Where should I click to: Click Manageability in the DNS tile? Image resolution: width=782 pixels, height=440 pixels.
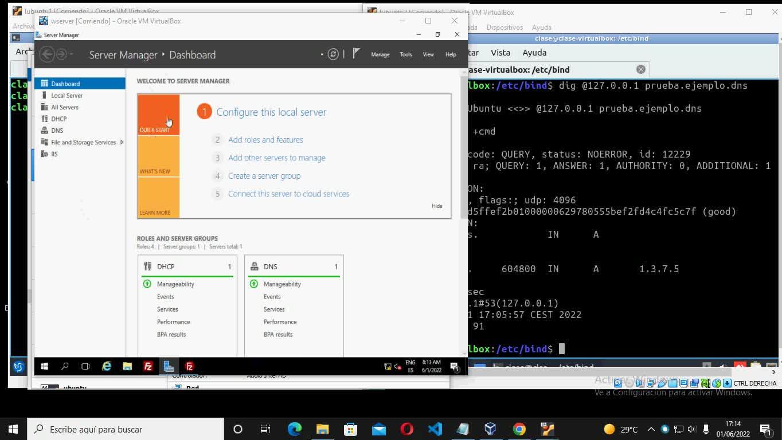pos(282,284)
